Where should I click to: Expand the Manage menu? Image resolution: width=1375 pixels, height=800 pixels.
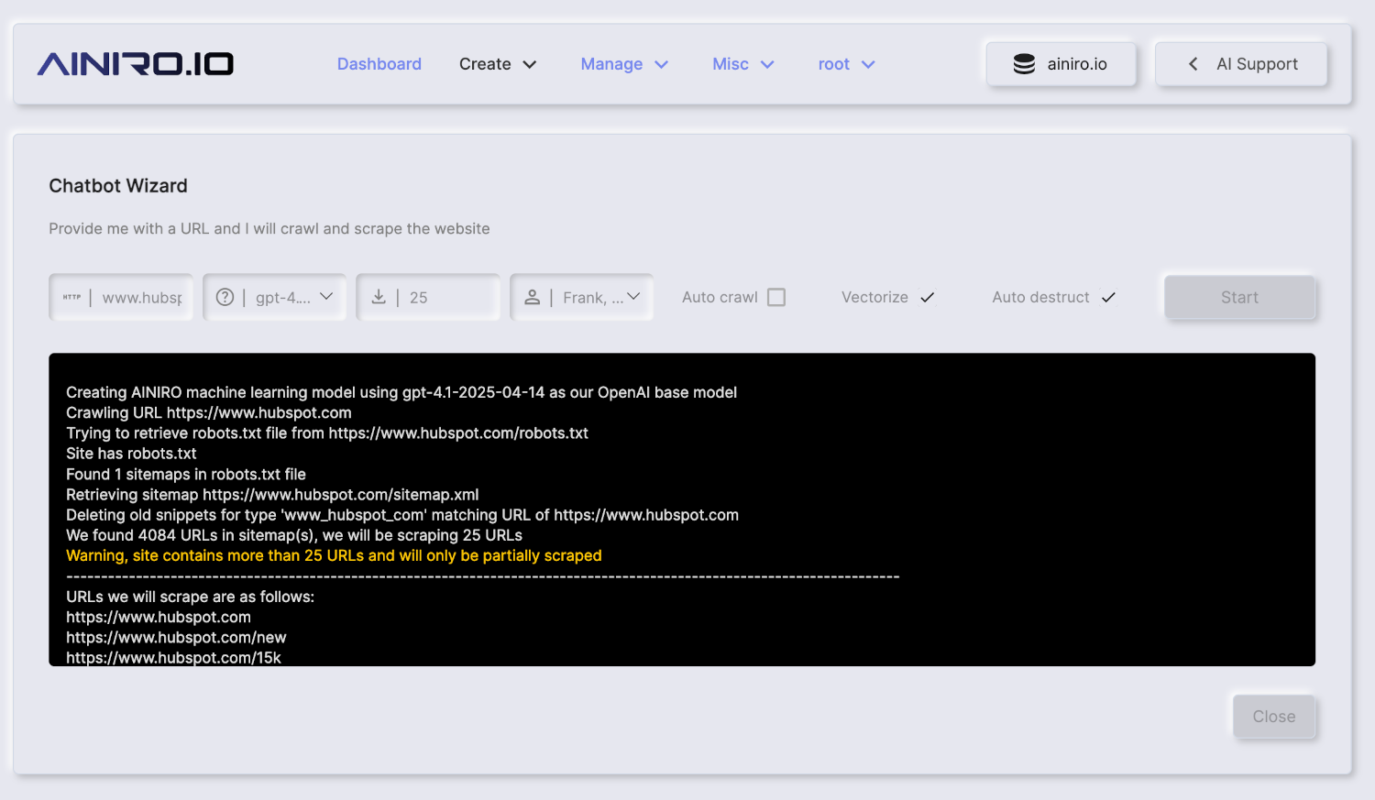coord(624,64)
